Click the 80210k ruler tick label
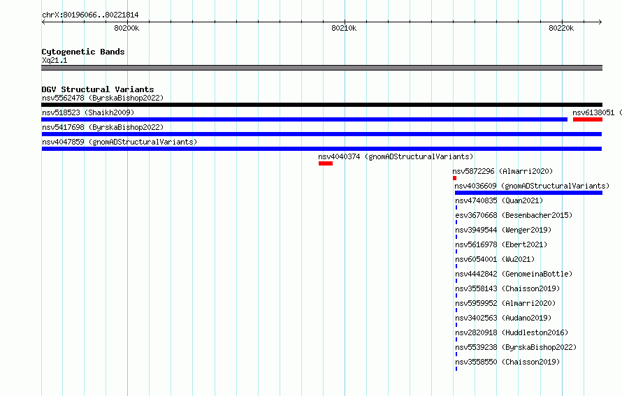Image resolution: width=622 pixels, height=396 pixels. (344, 28)
